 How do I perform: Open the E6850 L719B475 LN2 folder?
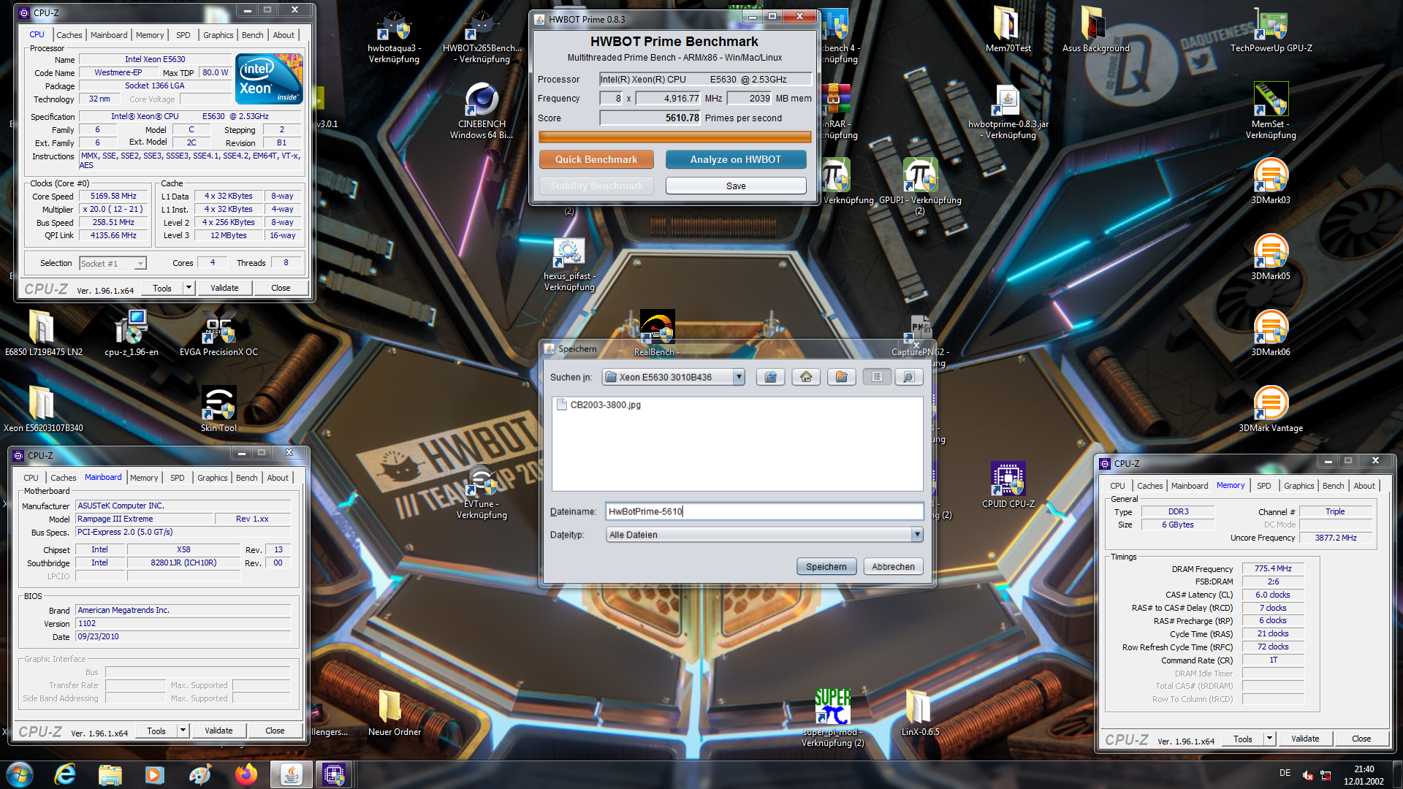[x=43, y=333]
